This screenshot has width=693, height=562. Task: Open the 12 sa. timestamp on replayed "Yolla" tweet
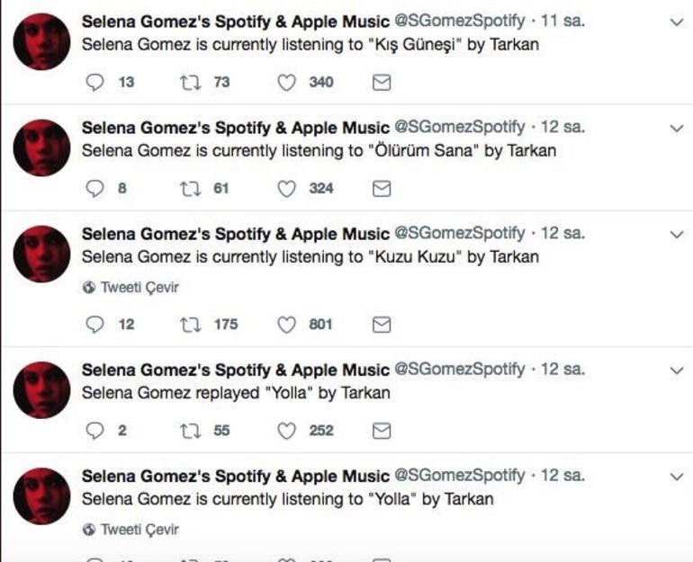[x=562, y=370]
